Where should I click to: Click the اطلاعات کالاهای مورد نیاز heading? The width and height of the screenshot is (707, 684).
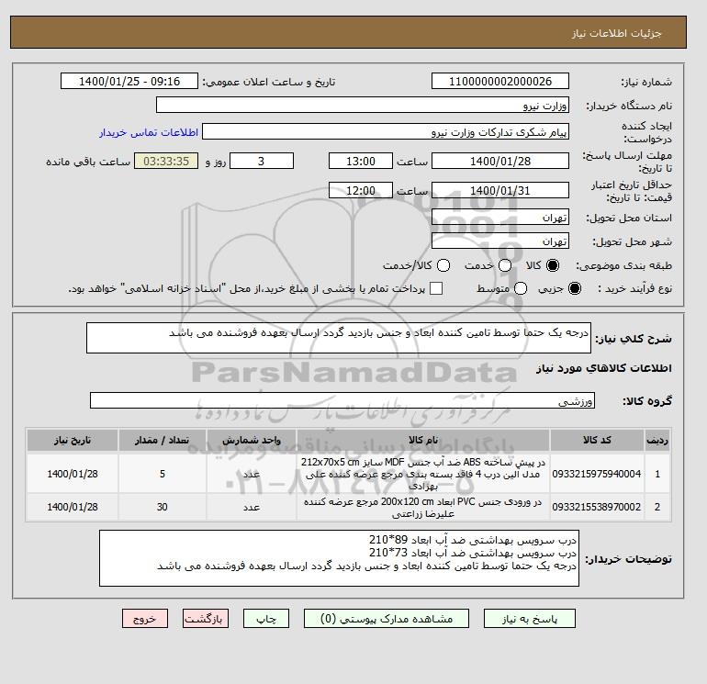coord(604,368)
